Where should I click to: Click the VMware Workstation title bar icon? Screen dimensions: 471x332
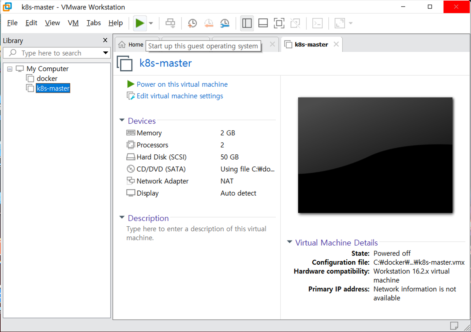(7, 7)
